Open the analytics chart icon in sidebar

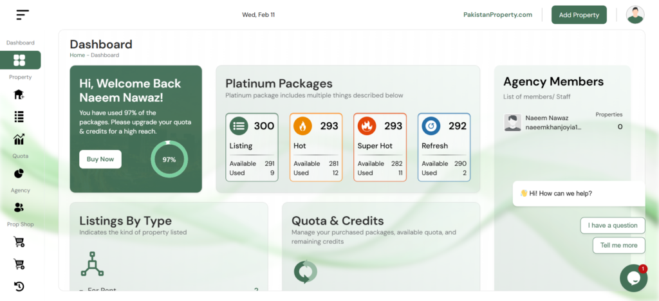coord(19,139)
